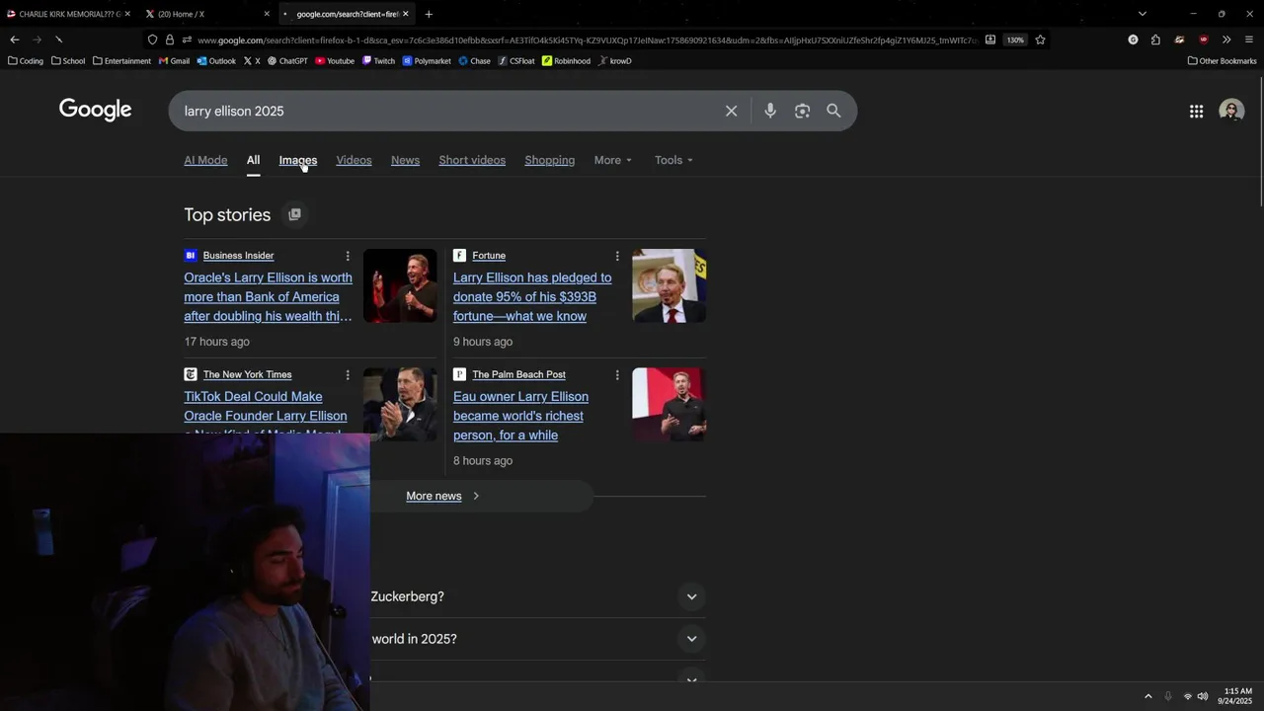
Task: Submit search with the magnifier icon
Action: 833,111
